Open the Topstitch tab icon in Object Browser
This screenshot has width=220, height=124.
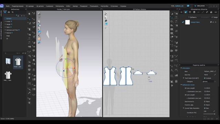click(203, 12)
